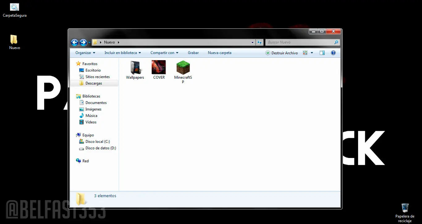
Task: Open address bar history dropdown arrow
Action: tap(252, 42)
